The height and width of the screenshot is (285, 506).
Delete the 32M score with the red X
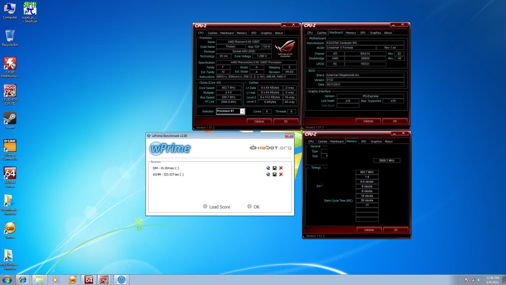281,168
